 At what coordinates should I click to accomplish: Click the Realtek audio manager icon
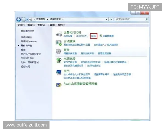tap(59, 85)
